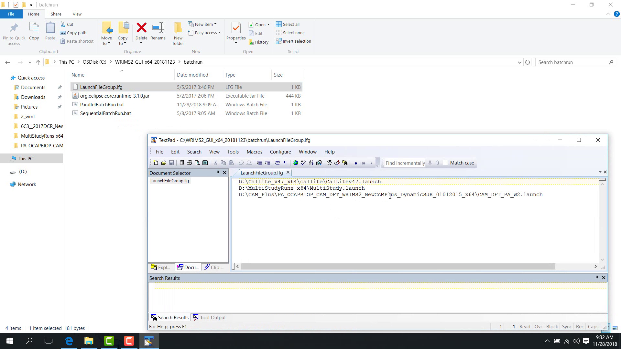The image size is (621, 349).
Task: Click the TextPad horizontal scrollbar
Action: [398, 267]
